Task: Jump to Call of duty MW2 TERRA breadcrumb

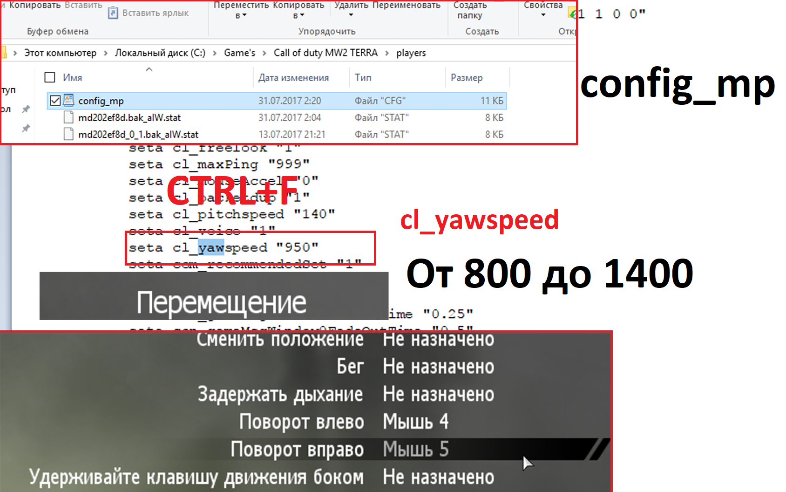Action: pyautogui.click(x=325, y=53)
